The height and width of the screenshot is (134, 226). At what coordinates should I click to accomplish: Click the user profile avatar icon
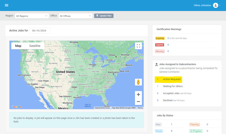215,5
